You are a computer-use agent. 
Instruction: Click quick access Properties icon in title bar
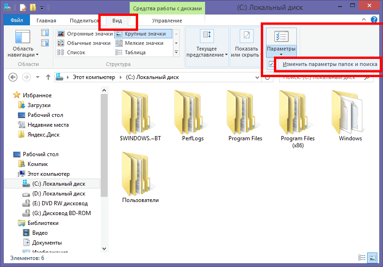click(23, 7)
